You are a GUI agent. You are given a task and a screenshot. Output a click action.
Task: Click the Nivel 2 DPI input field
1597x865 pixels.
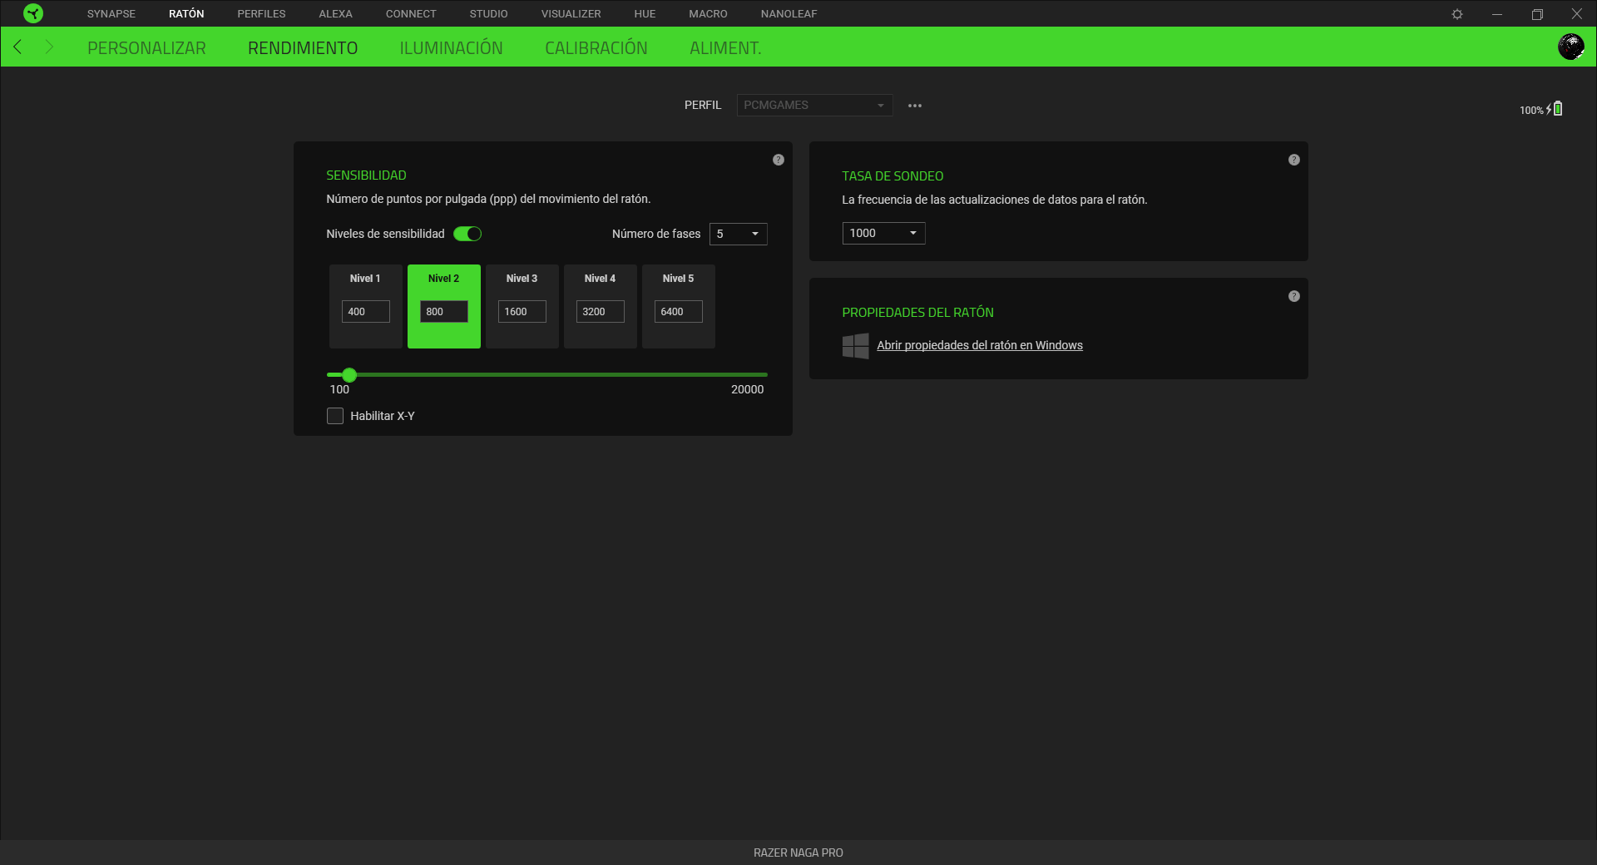tap(443, 311)
